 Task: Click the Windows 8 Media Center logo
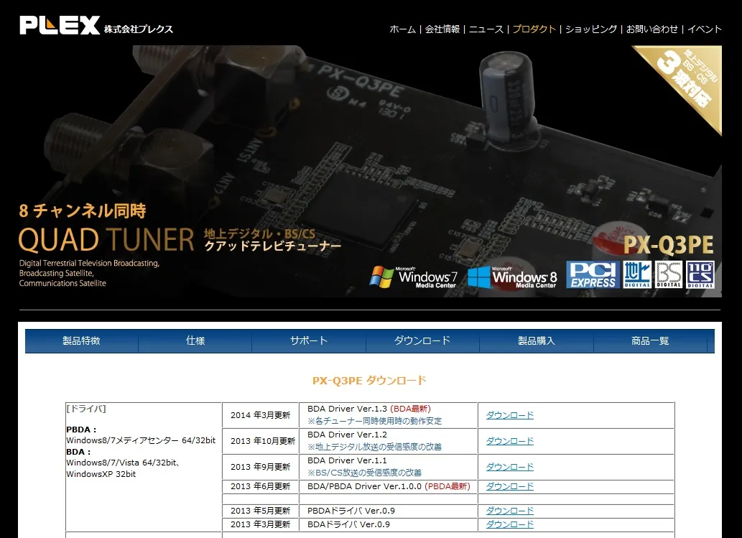[x=512, y=277]
